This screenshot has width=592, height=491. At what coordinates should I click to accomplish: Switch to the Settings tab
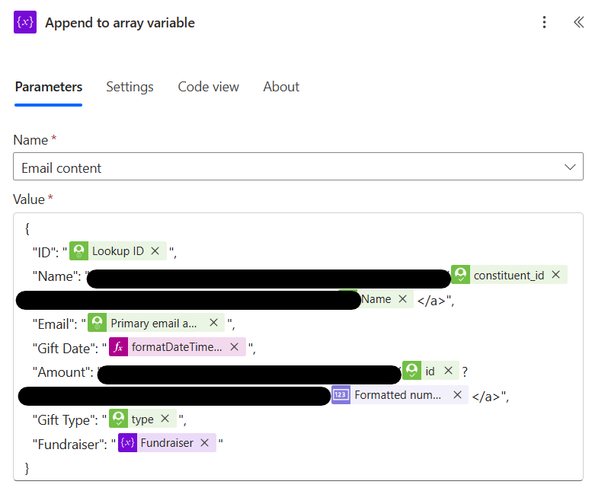tap(130, 87)
